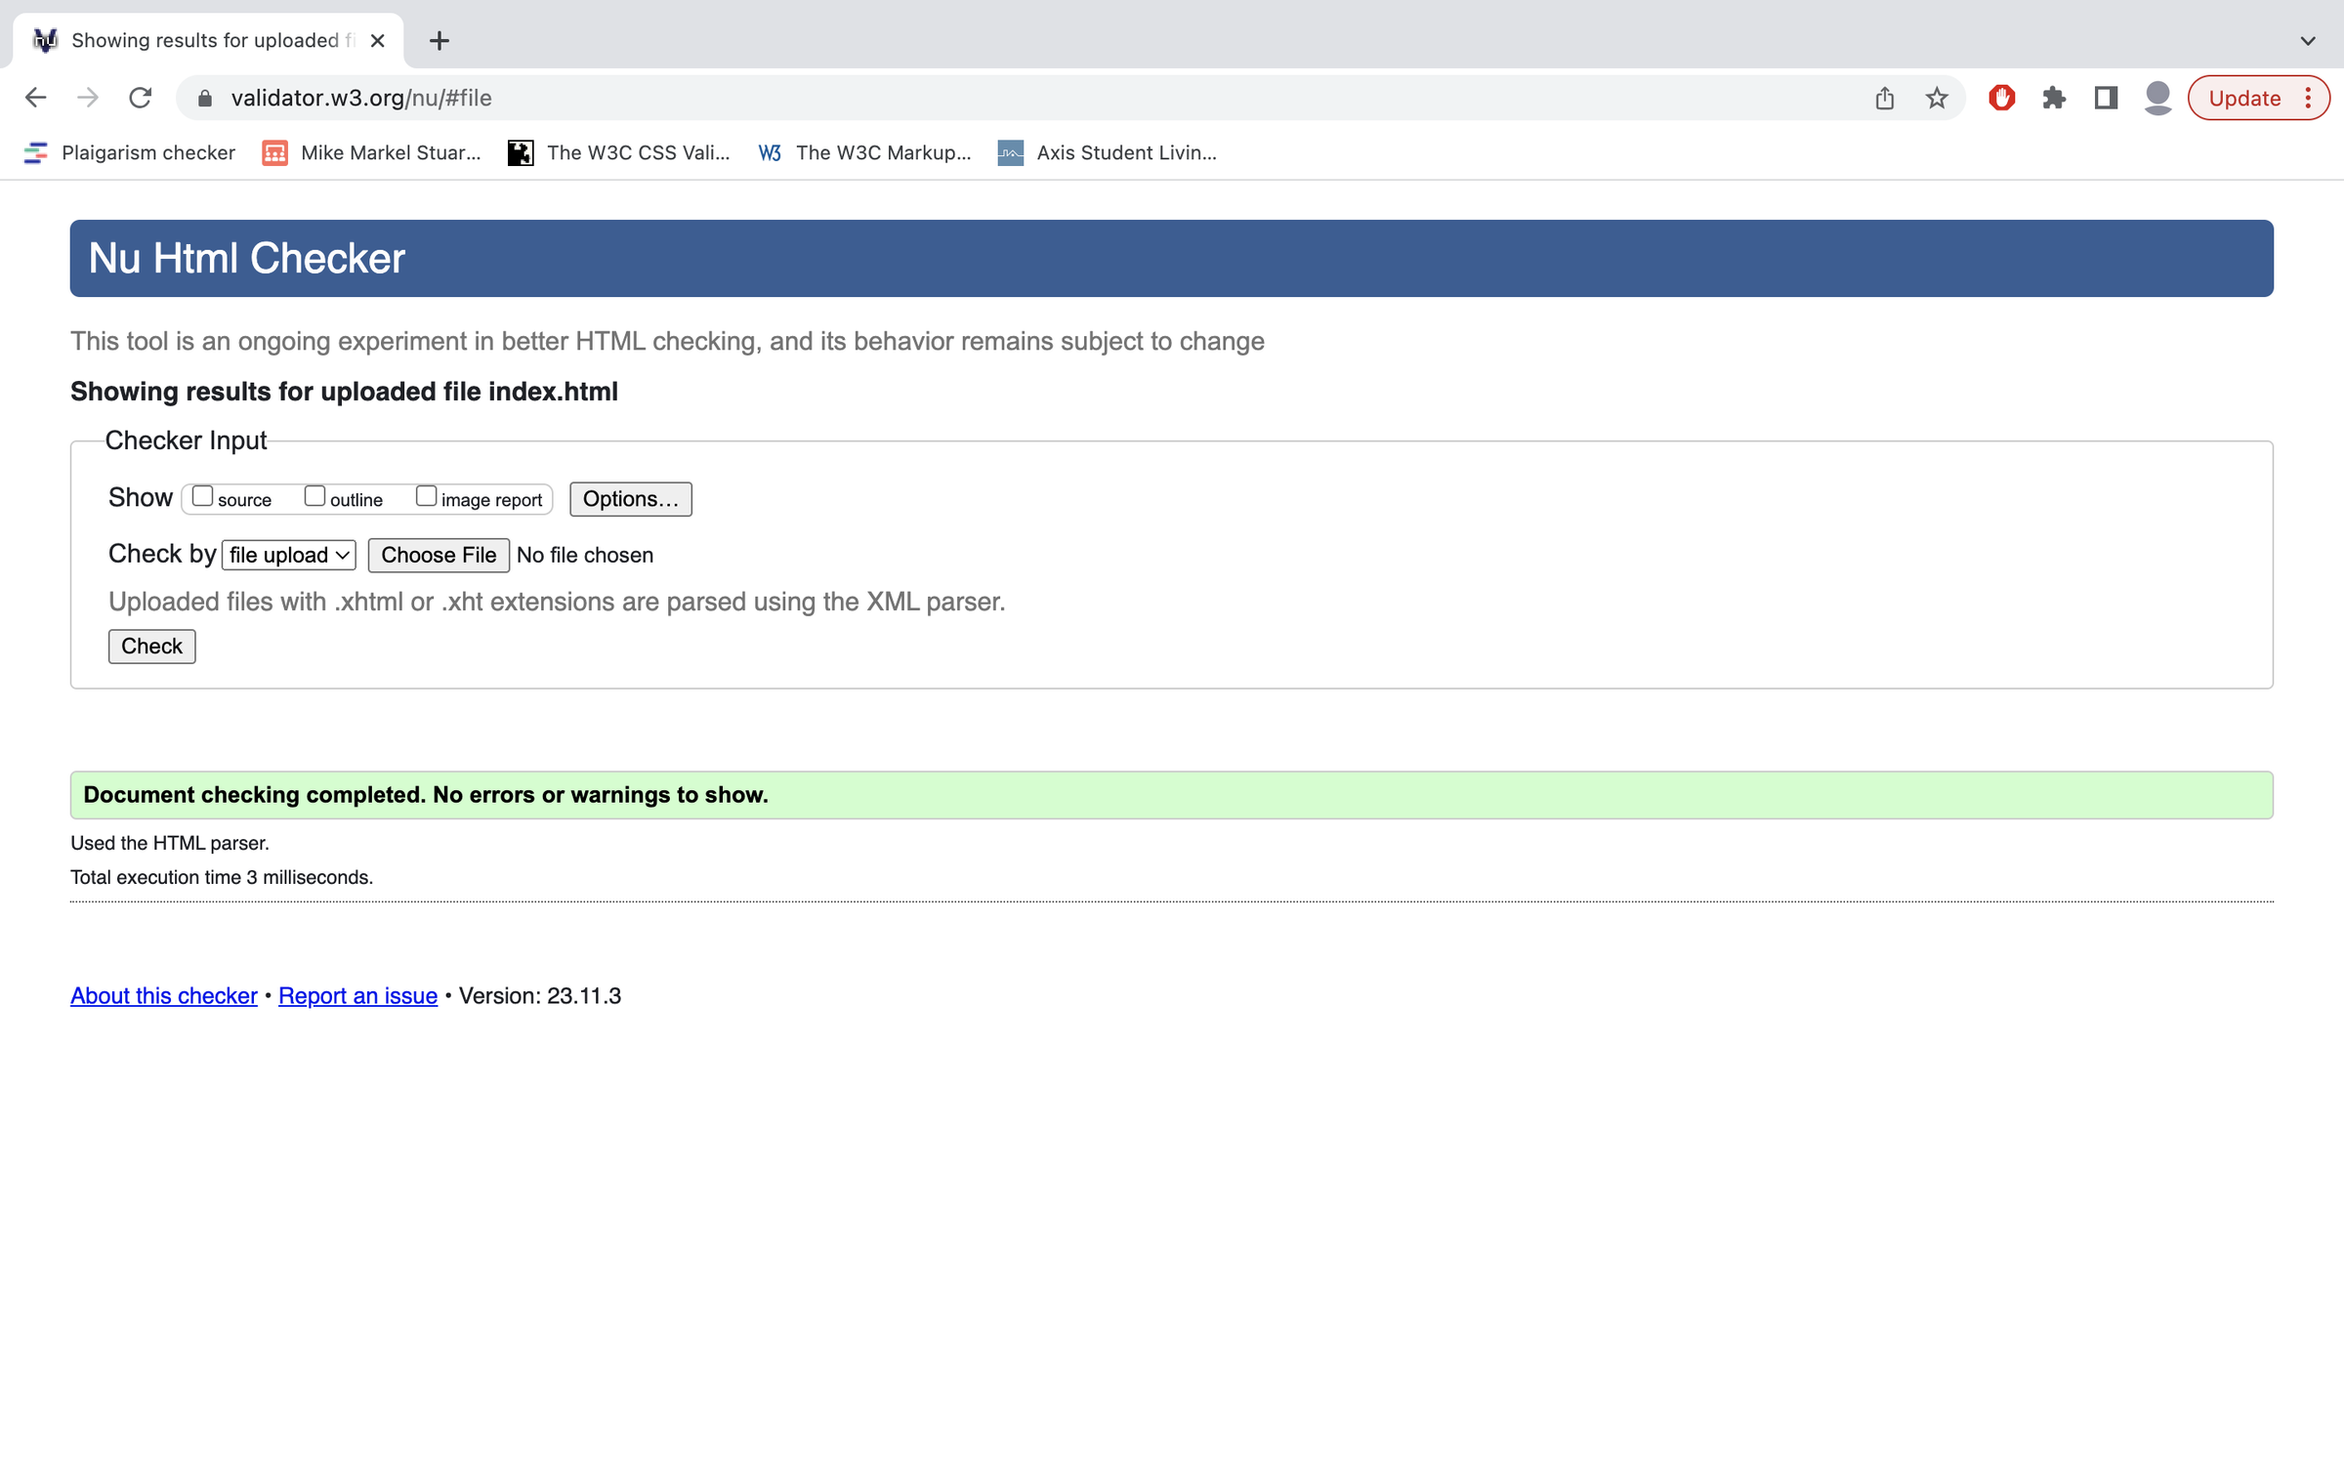Open Chrome's Update menu button
The height and width of the screenshot is (1465, 2344).
point(2258,98)
